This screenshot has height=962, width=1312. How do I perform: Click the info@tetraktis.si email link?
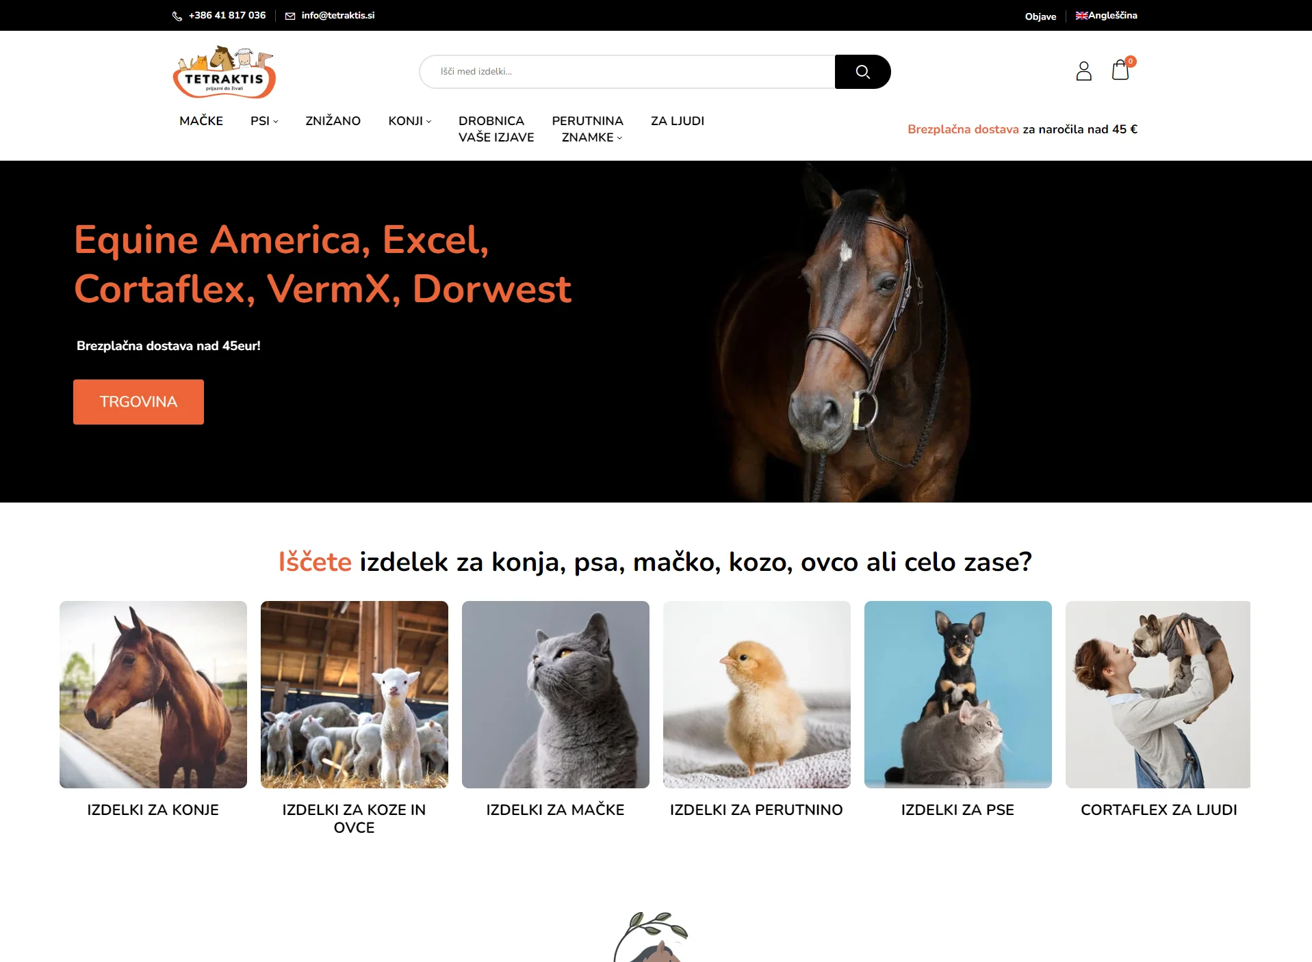tap(338, 16)
